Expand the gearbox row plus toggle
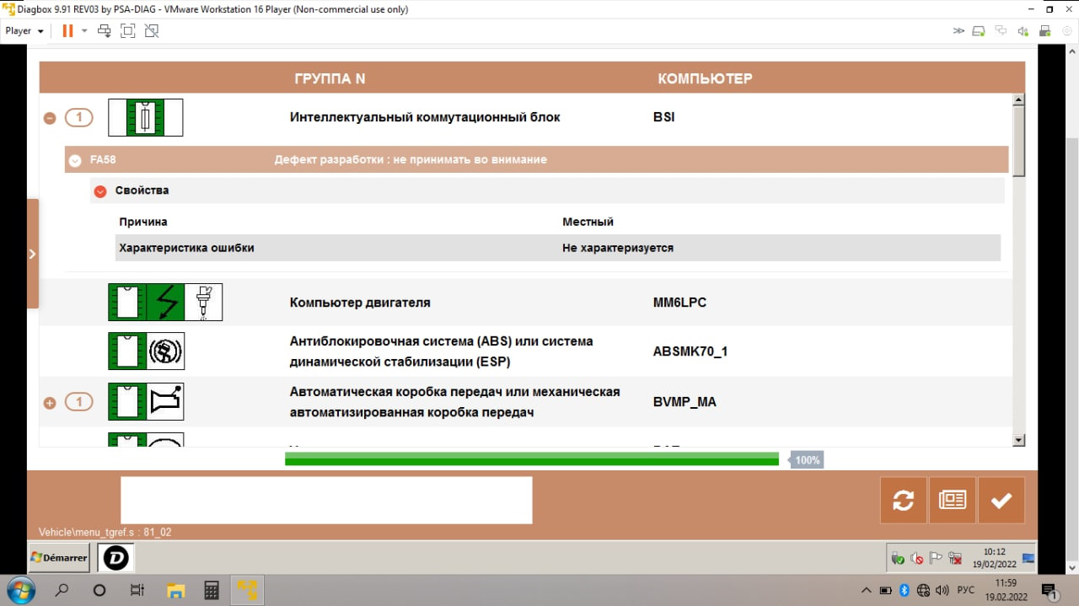Viewport: 1079px width, 606px height. tap(50, 403)
